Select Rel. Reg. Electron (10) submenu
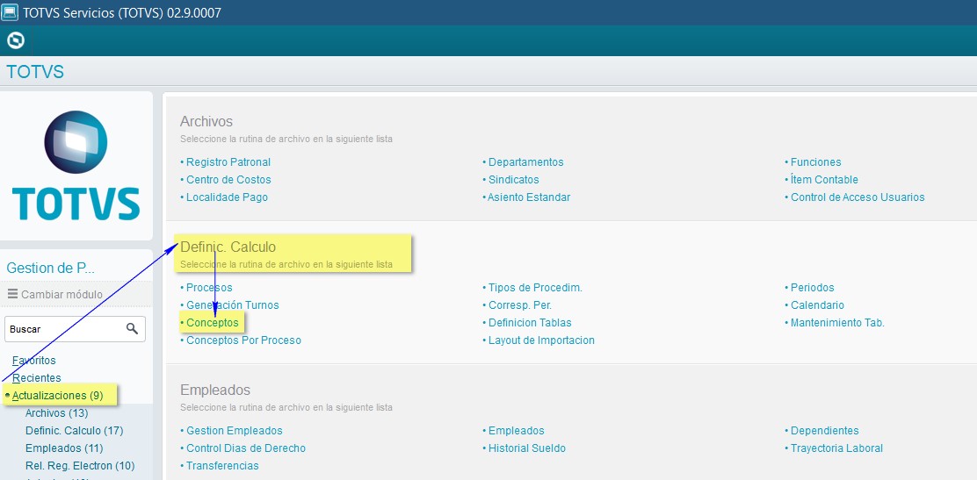Viewport: 977px width, 480px height. 80,465
